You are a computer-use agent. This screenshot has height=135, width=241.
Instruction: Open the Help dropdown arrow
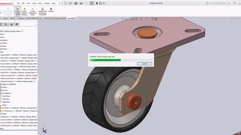[237, 3]
